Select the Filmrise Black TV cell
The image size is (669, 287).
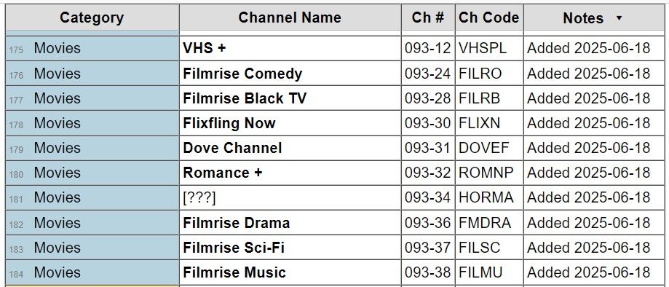[x=290, y=98]
